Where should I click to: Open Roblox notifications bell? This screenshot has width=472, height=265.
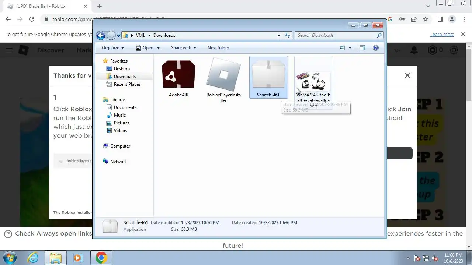coord(414,50)
